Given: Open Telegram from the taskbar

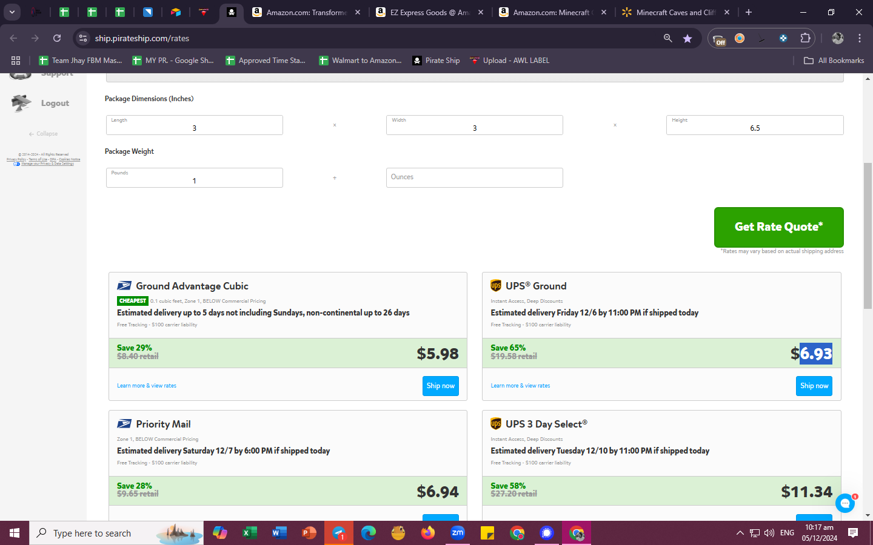Looking at the screenshot, I should 338,533.
